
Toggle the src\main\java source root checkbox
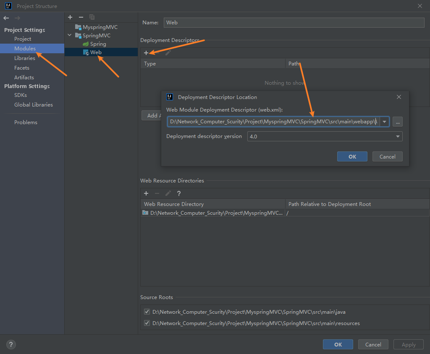147,312
